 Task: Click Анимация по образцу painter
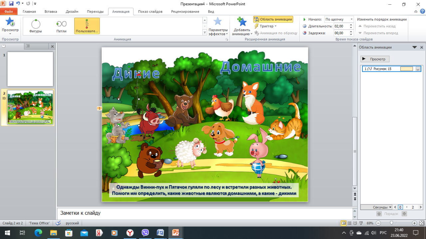click(276, 33)
